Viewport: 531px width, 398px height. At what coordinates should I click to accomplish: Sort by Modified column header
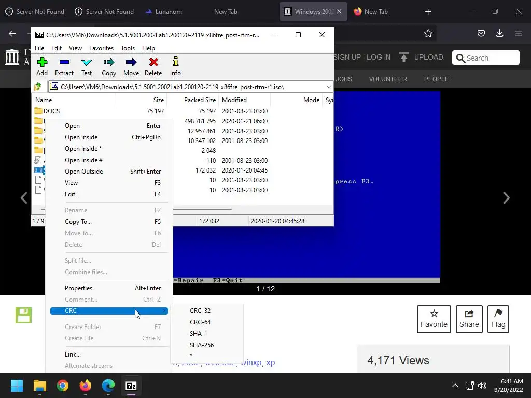pos(245,100)
